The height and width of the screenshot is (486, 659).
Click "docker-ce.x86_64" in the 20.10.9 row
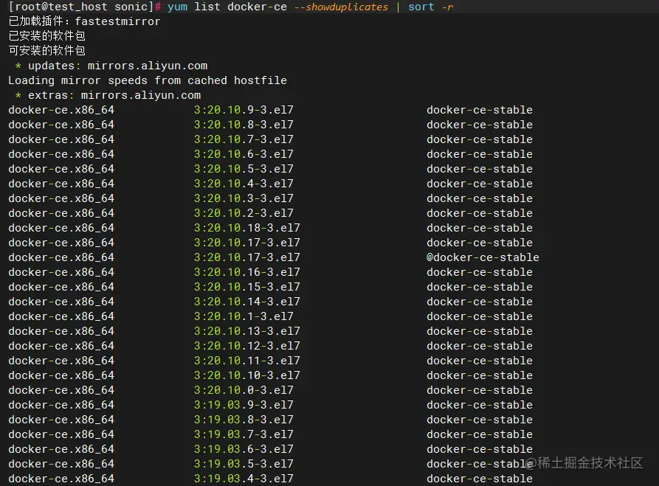(61, 110)
